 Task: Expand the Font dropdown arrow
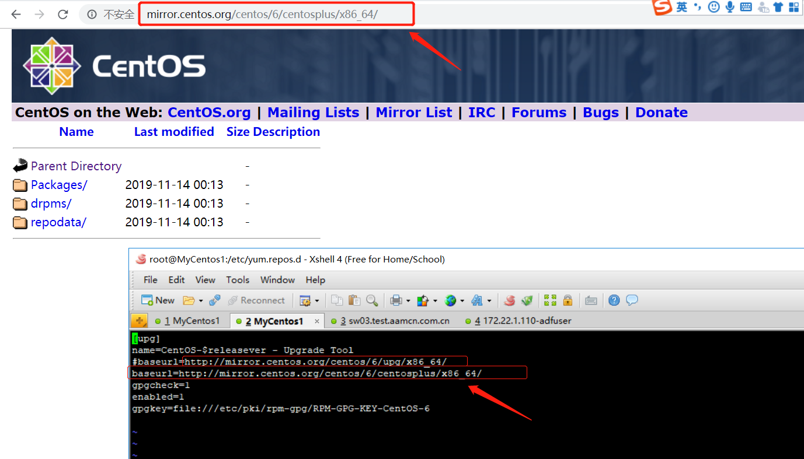point(489,301)
